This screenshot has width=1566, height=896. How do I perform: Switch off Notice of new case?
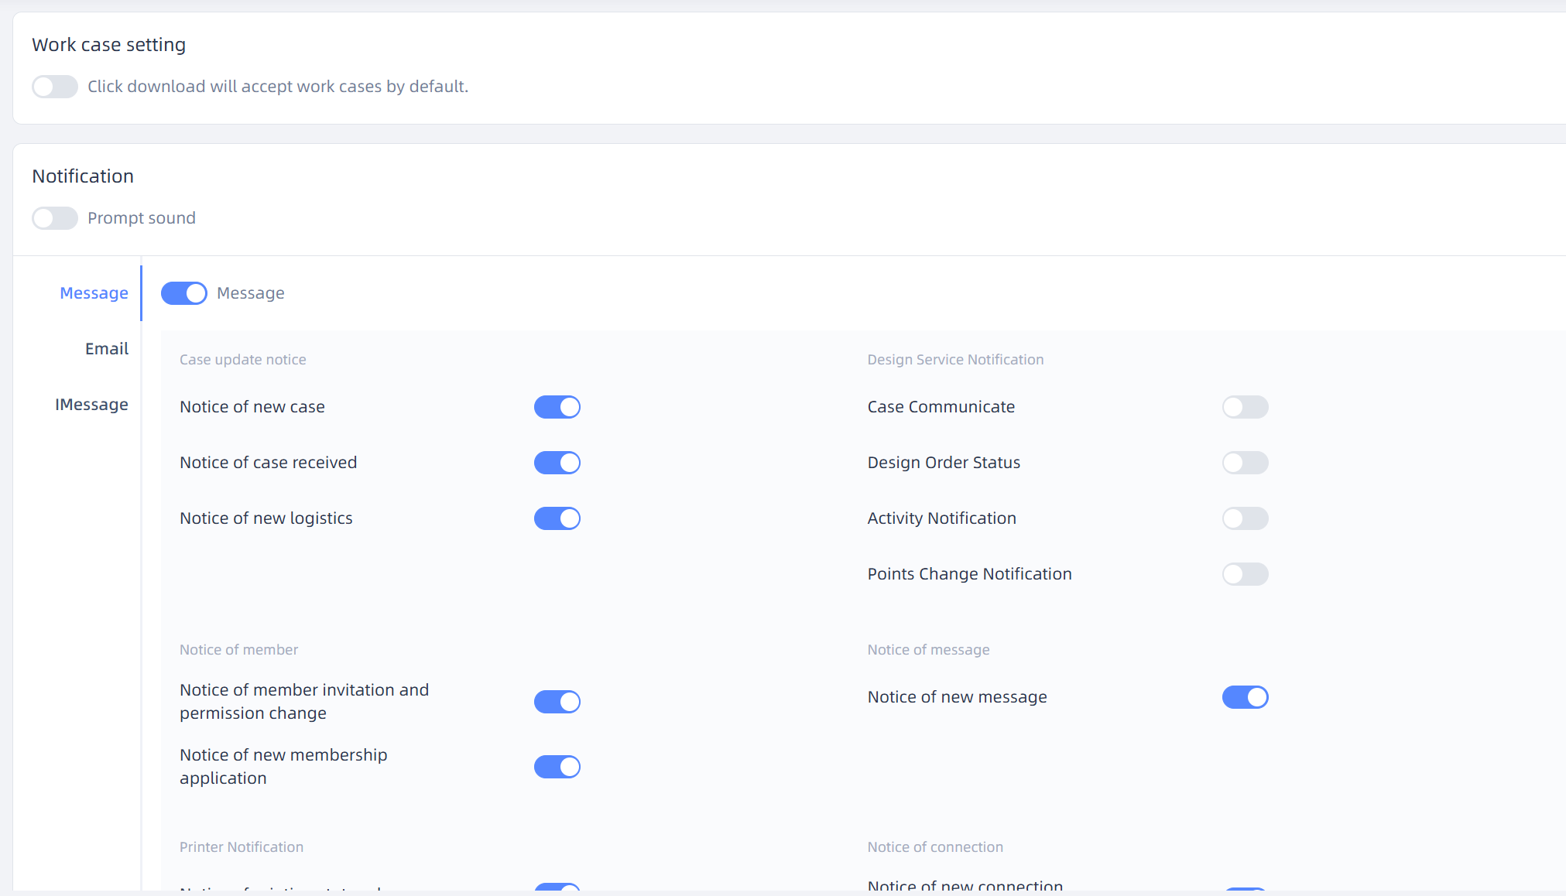[x=557, y=407]
